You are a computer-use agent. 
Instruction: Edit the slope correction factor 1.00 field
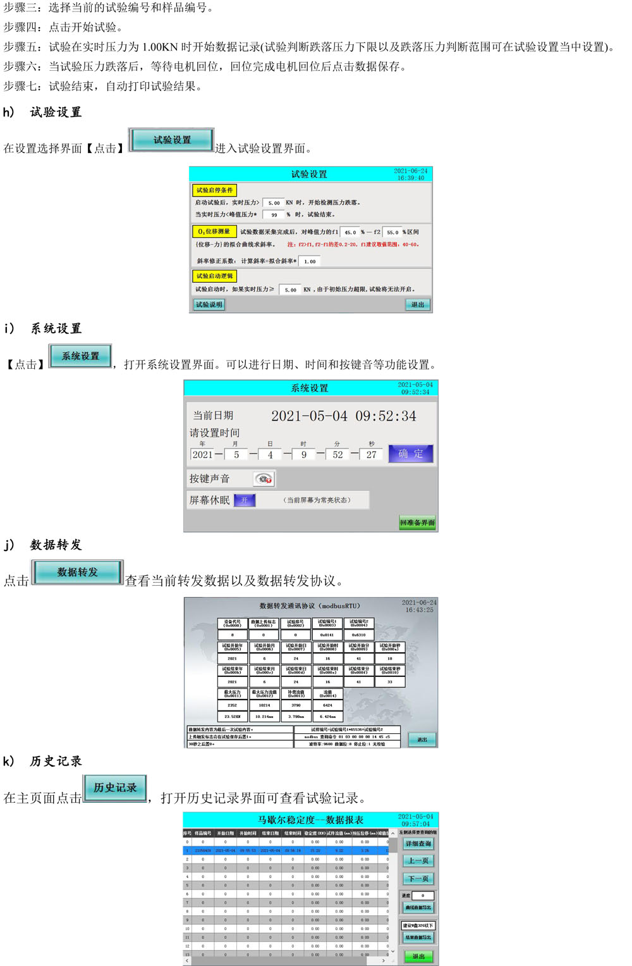(x=309, y=261)
